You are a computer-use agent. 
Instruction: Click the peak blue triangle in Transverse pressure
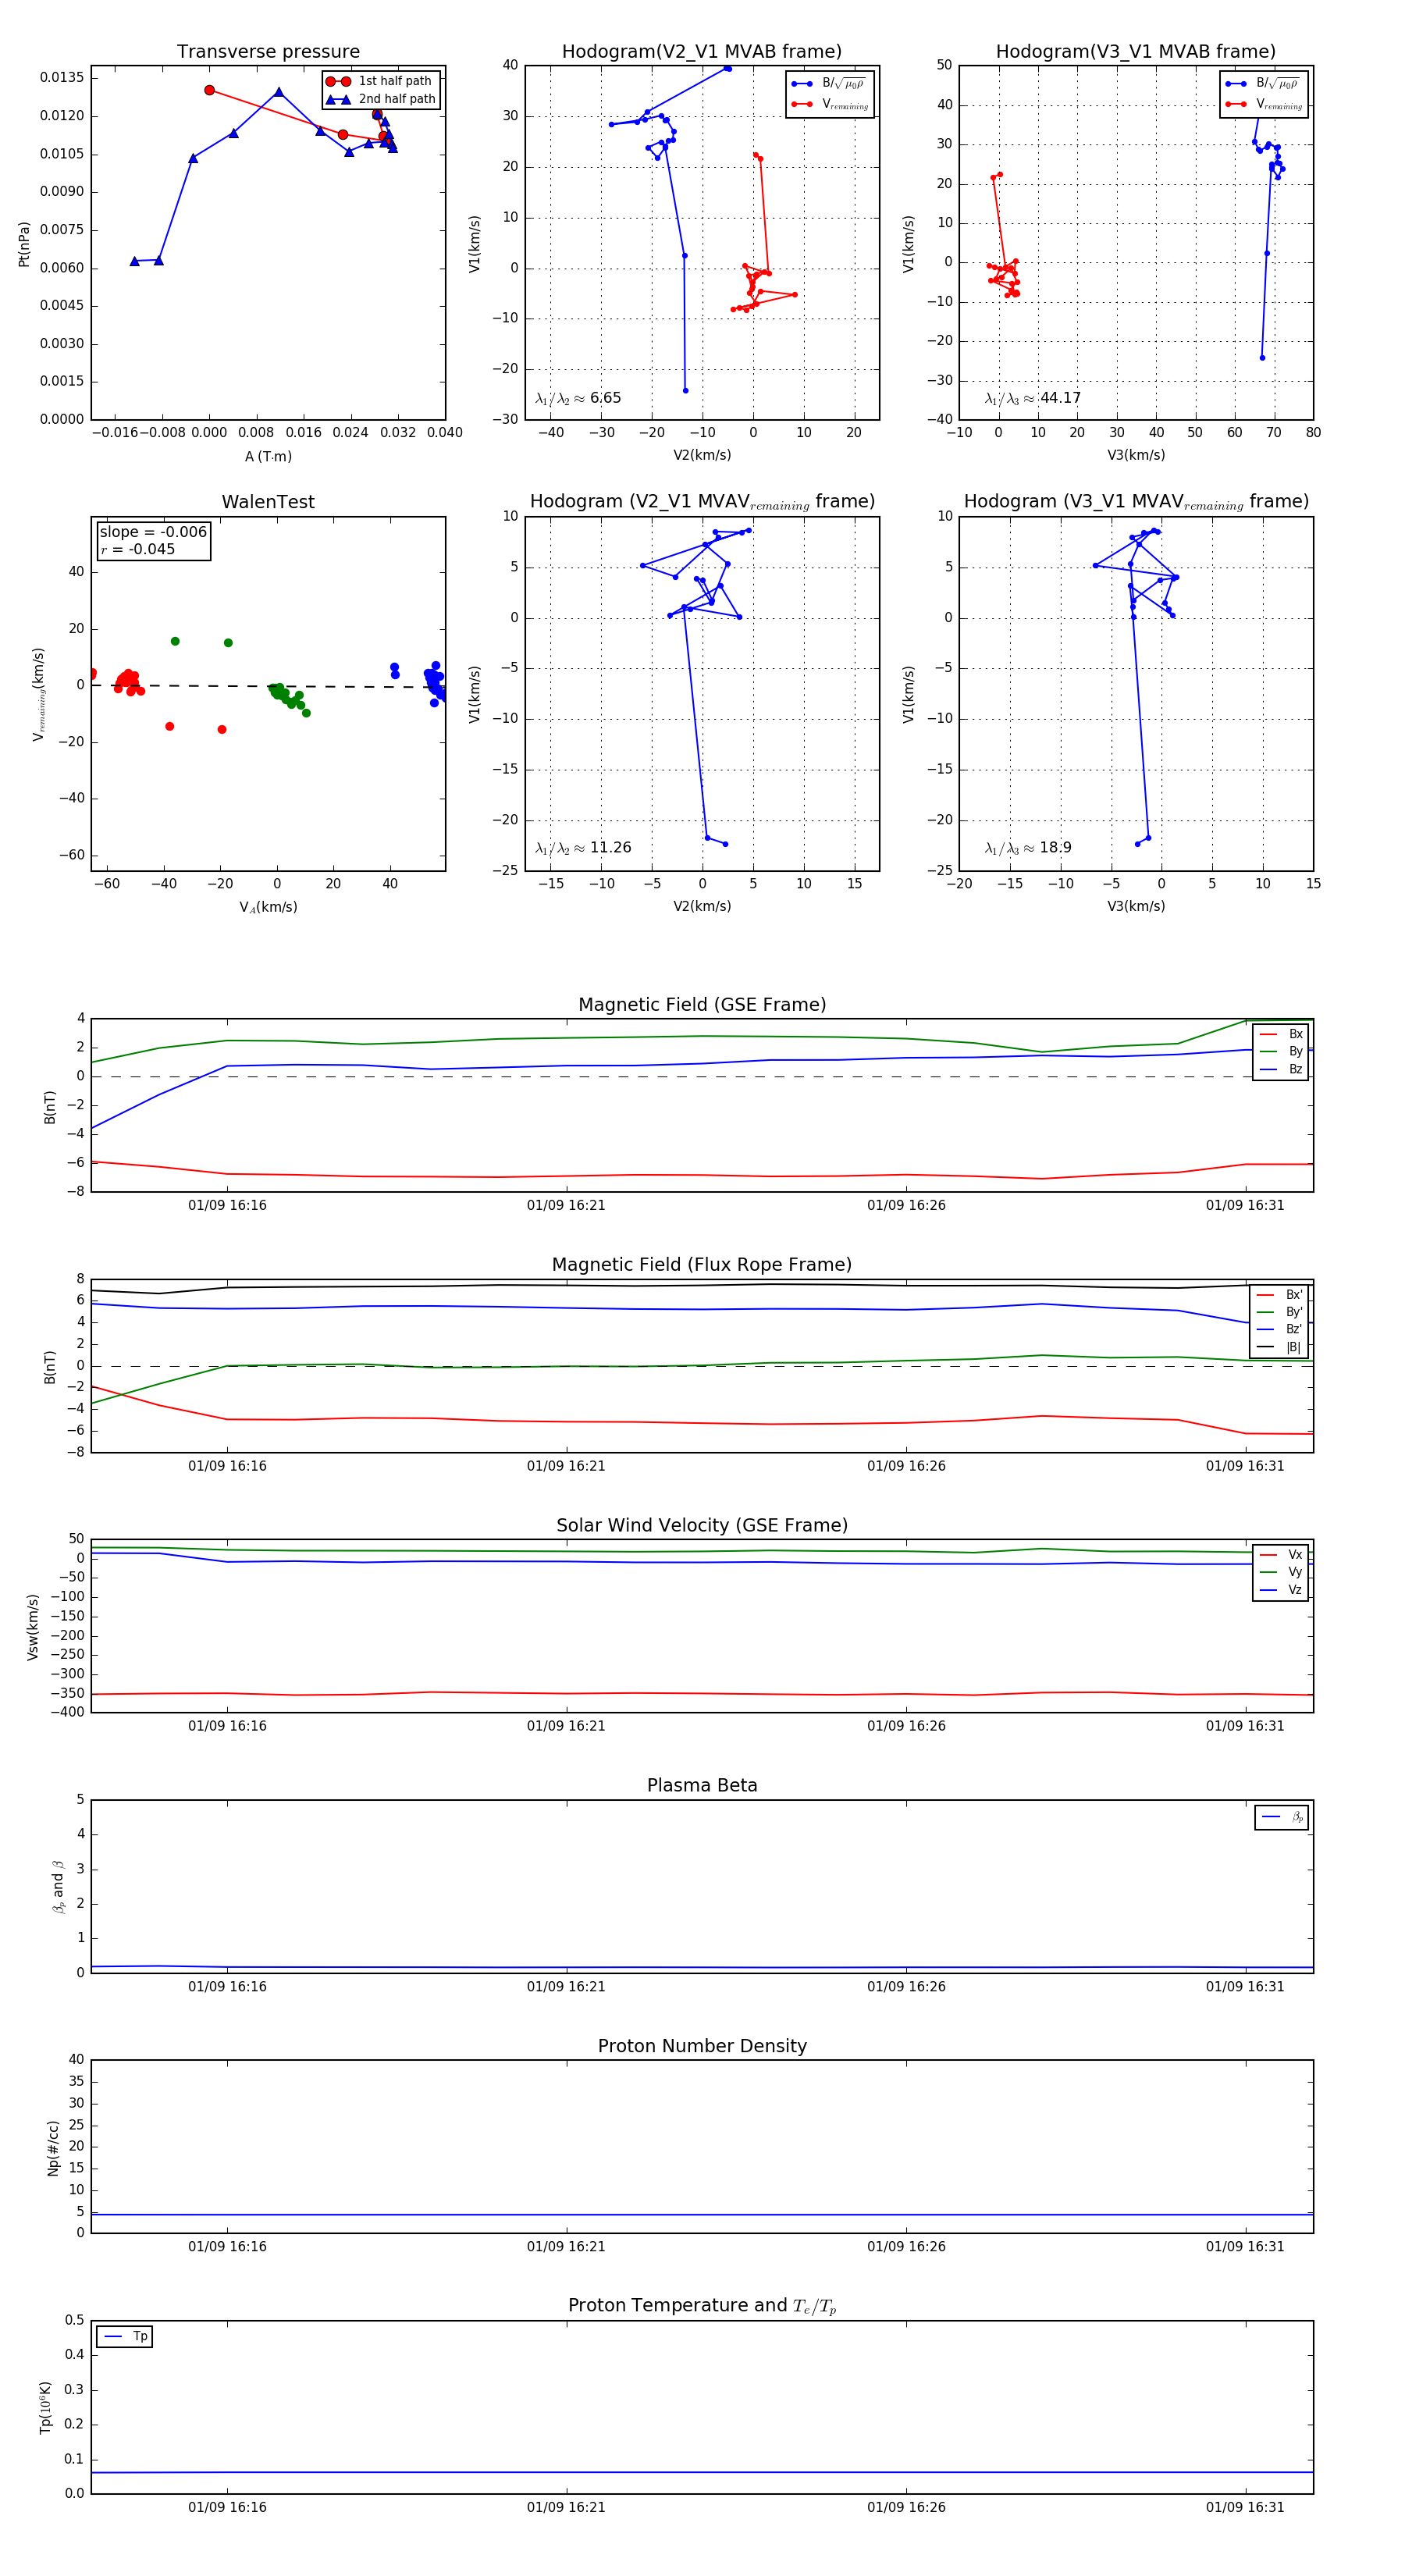[x=279, y=92]
